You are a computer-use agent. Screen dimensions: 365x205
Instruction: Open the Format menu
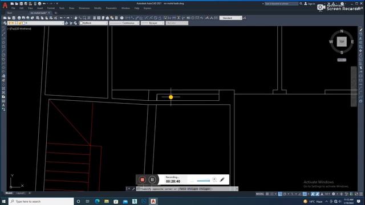coord(51,8)
